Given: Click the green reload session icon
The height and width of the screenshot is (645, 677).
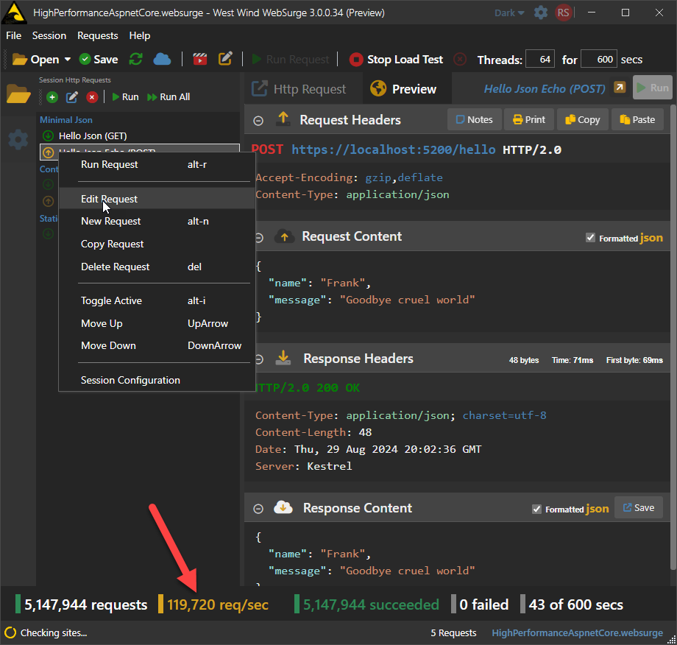Looking at the screenshot, I should [x=136, y=59].
